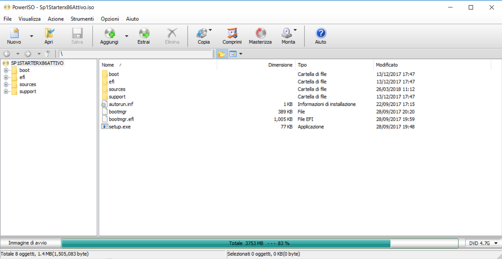Select the sources folder in tree
This screenshot has width=502, height=259.
(27, 85)
